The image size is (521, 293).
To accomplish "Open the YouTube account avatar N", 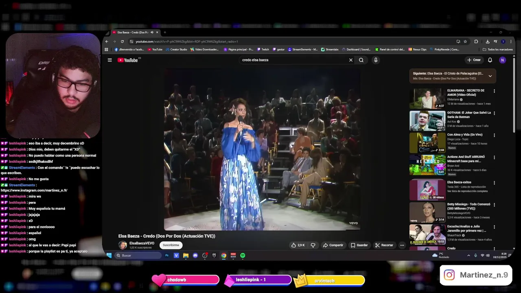I will (x=502, y=60).
